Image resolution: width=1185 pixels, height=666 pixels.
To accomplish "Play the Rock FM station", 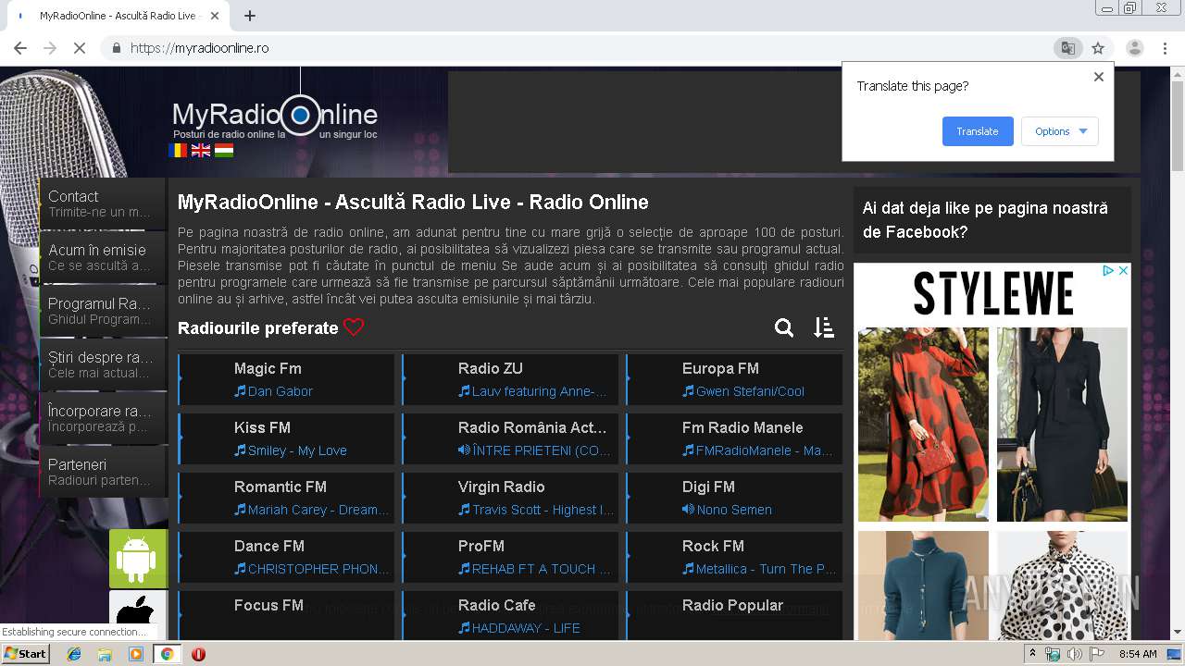I will pyautogui.click(x=734, y=557).
